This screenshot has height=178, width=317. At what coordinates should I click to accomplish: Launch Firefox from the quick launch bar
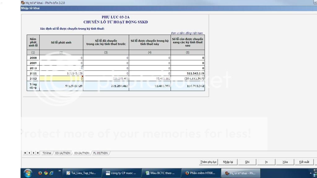(40, 173)
